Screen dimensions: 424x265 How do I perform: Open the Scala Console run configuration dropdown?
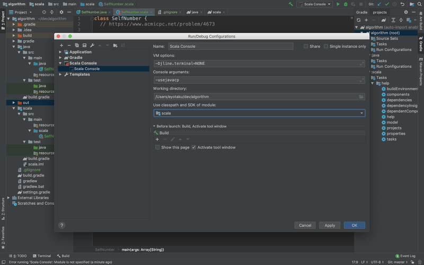[x=314, y=4]
